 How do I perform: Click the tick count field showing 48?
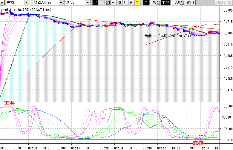tap(153, 3)
